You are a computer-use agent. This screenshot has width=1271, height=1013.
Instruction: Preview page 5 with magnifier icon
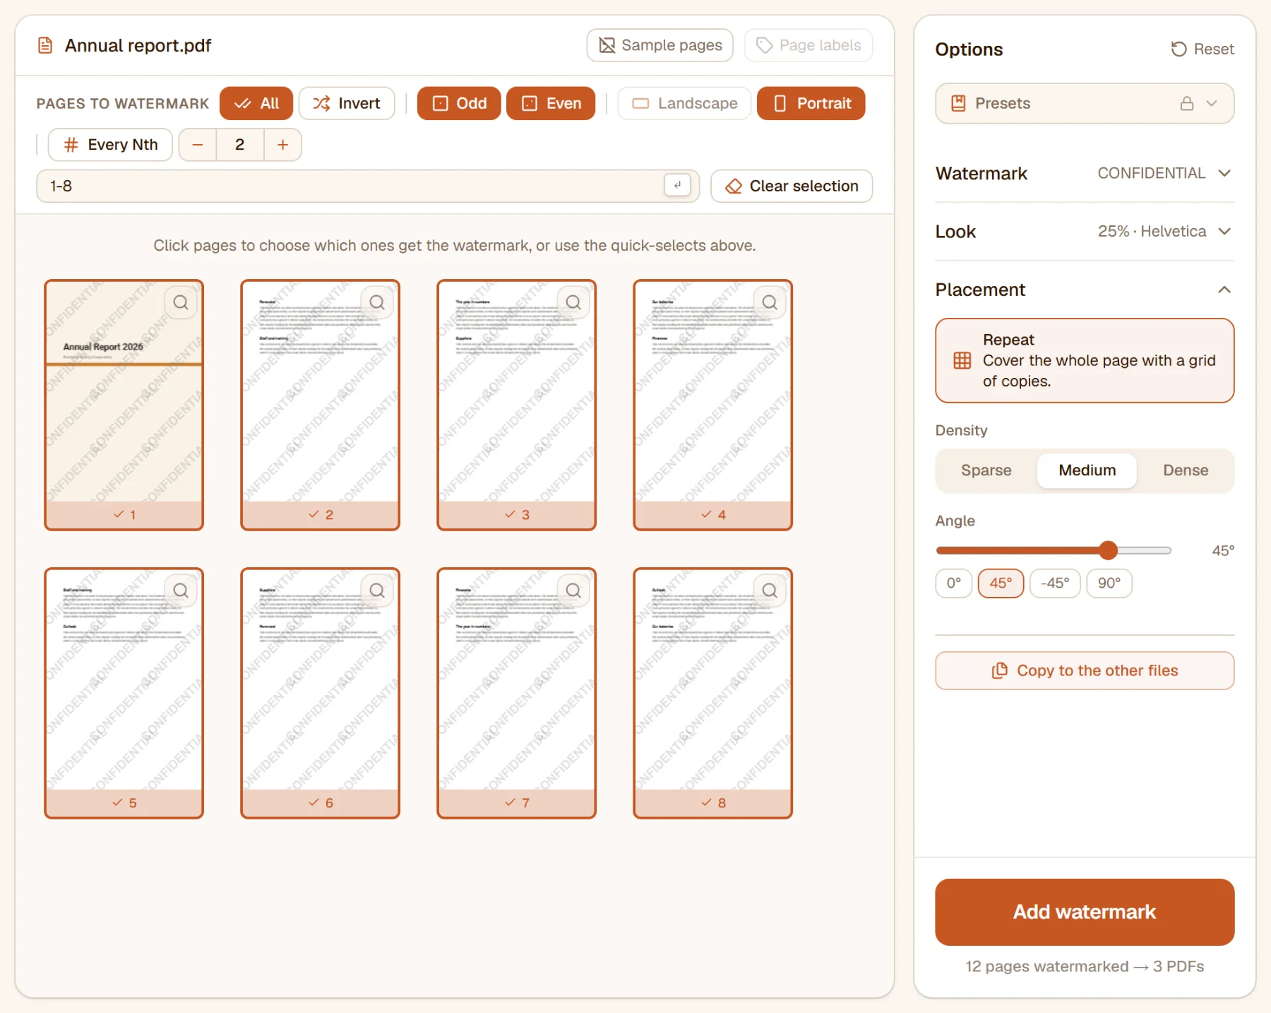[x=181, y=591]
